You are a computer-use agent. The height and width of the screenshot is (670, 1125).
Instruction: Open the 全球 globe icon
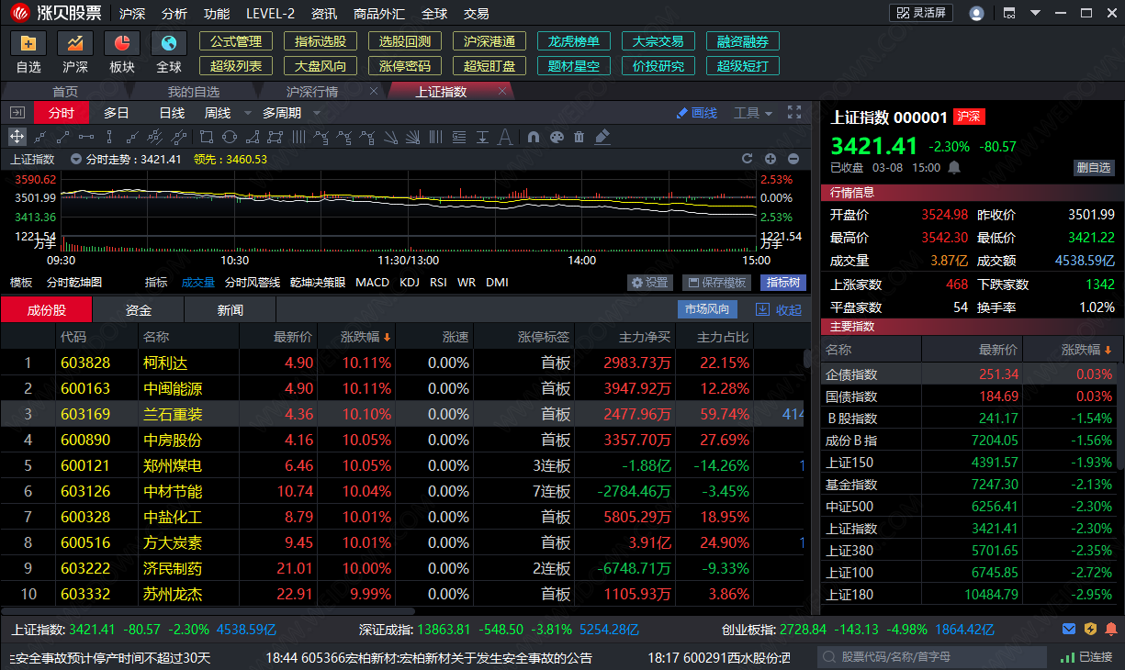click(x=169, y=43)
